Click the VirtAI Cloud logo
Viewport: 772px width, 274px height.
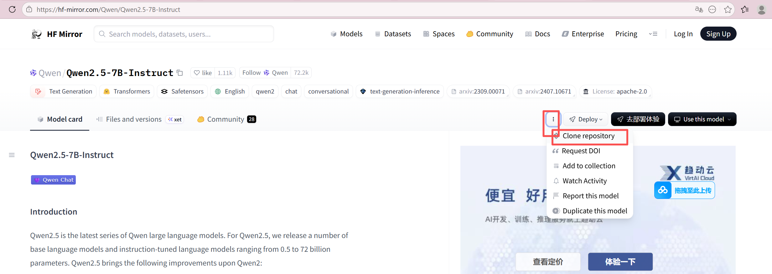point(687,173)
